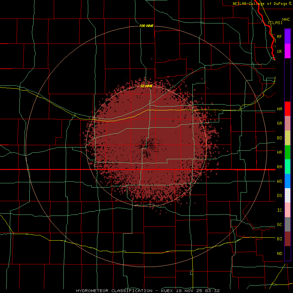Click the radar site center in echo hole

[x=146, y=146]
